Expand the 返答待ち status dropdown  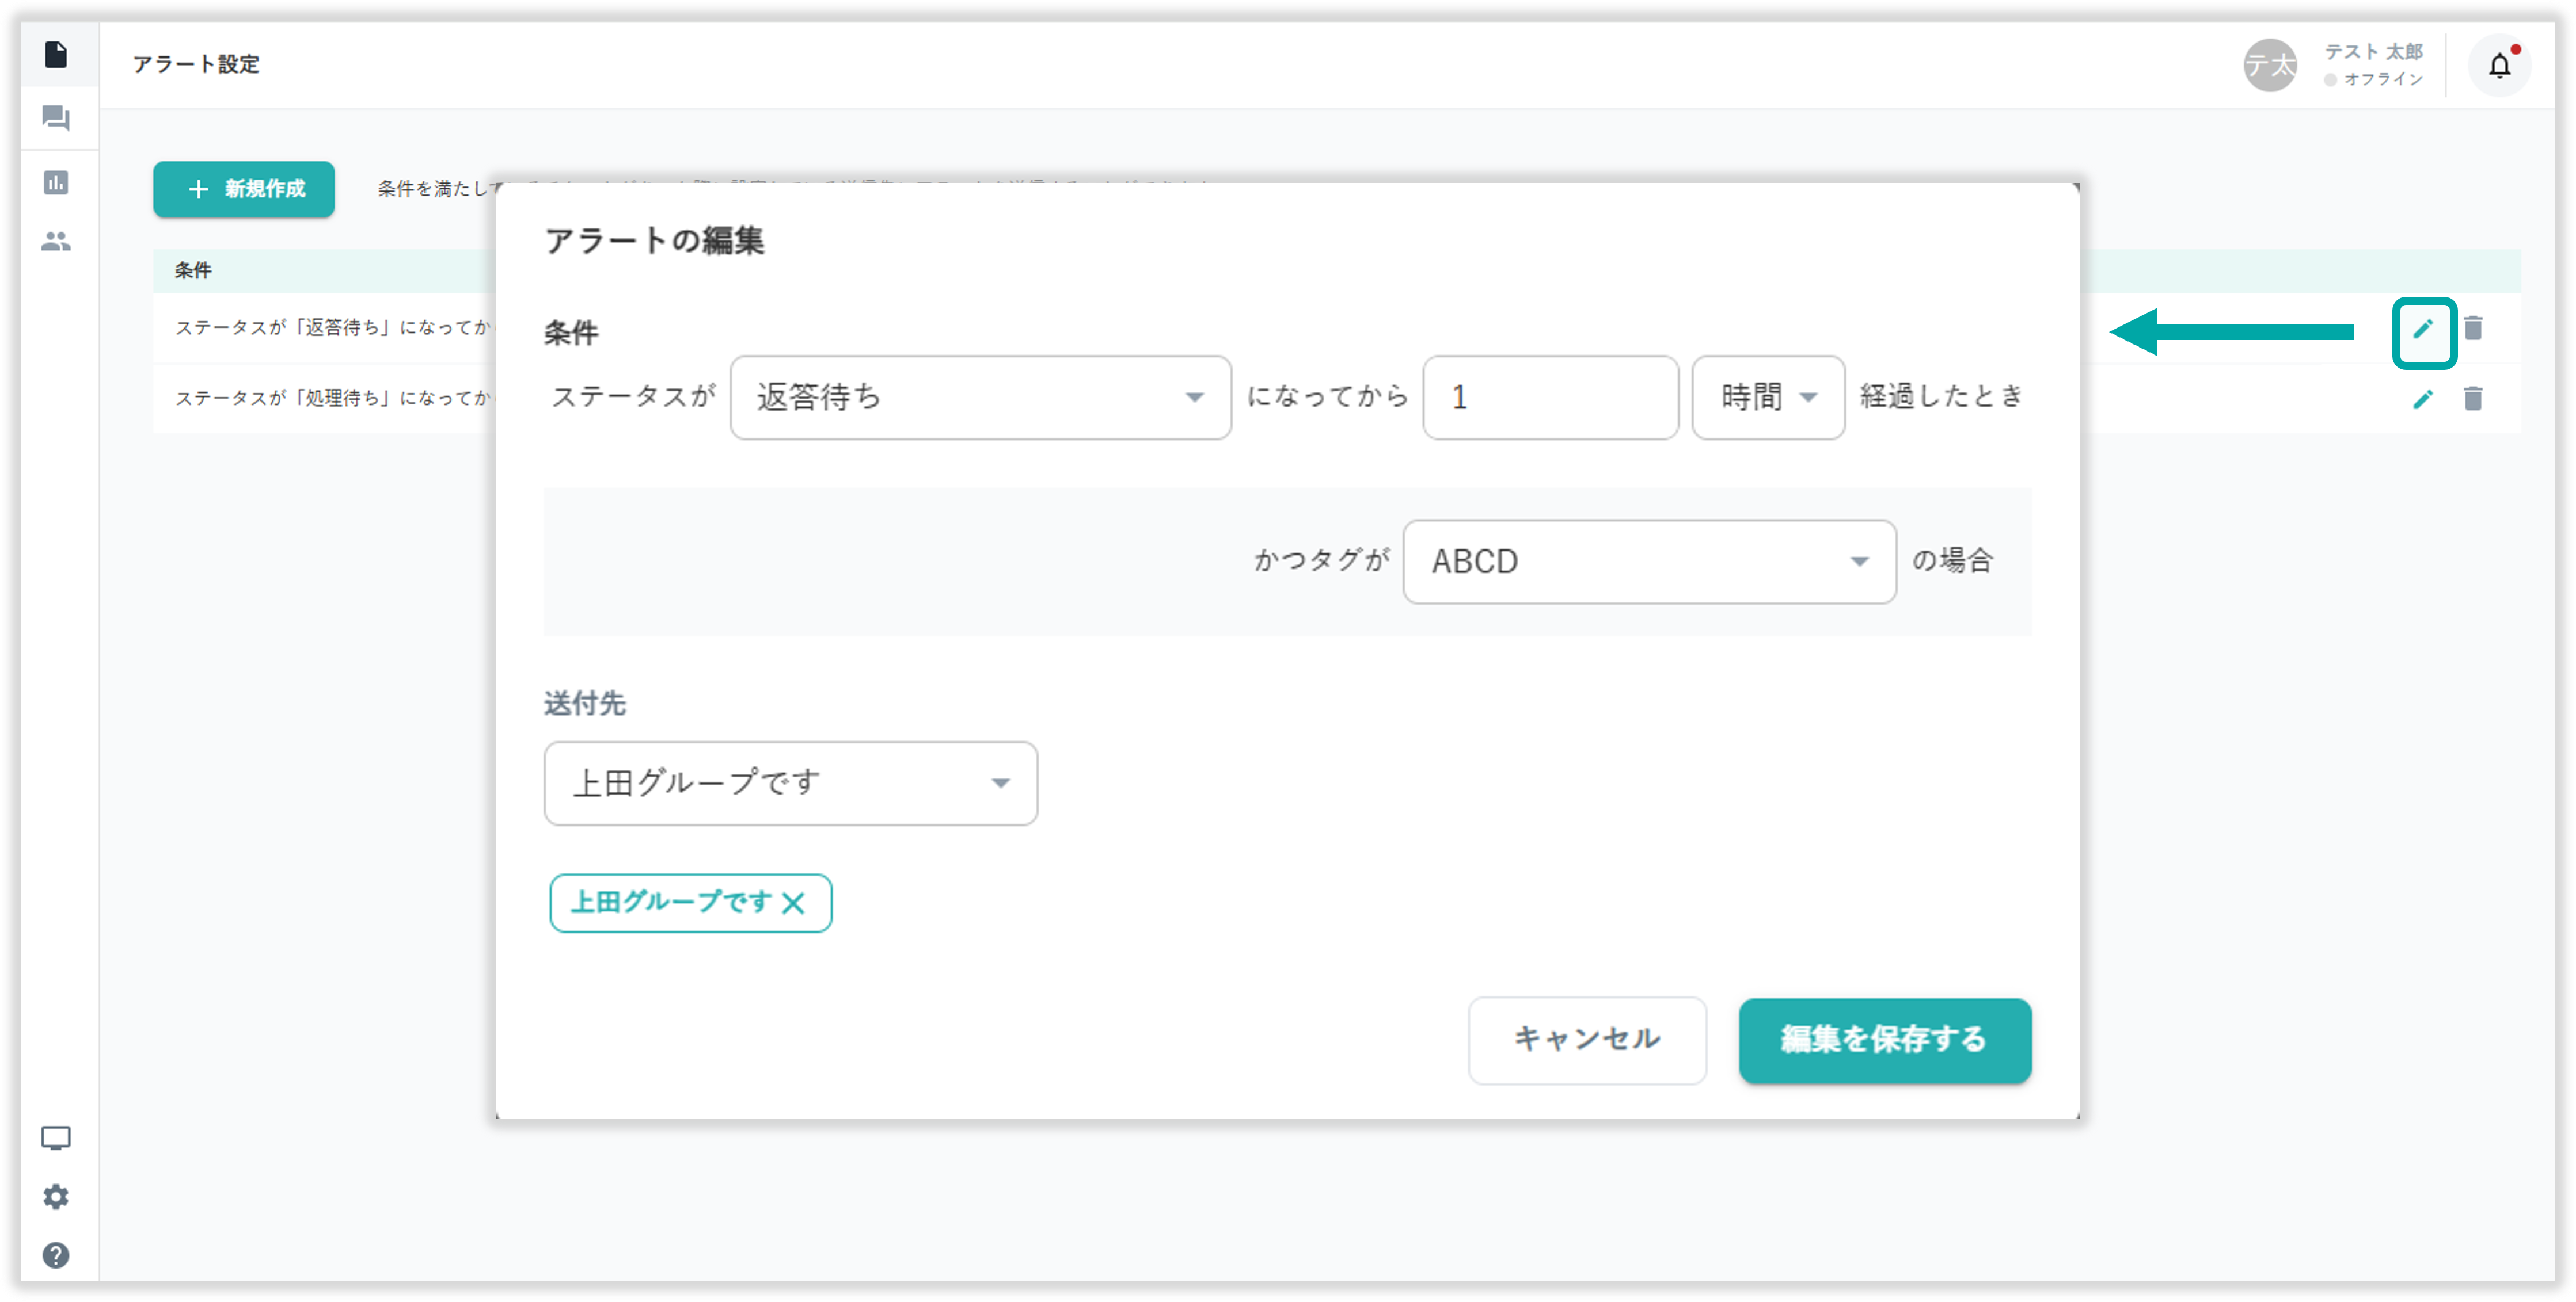pos(980,398)
